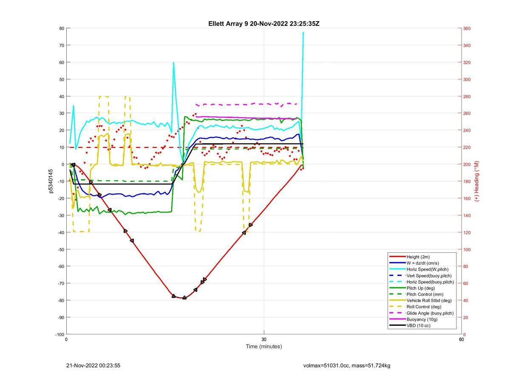This screenshot has height=376, width=510.
Task: Click the black line sample beside VBD (10 cc)
Action: (397, 325)
